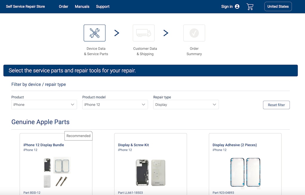The height and width of the screenshot is (195, 305).
Task: Click the arrow after Device Data step
Action: click(117, 33)
